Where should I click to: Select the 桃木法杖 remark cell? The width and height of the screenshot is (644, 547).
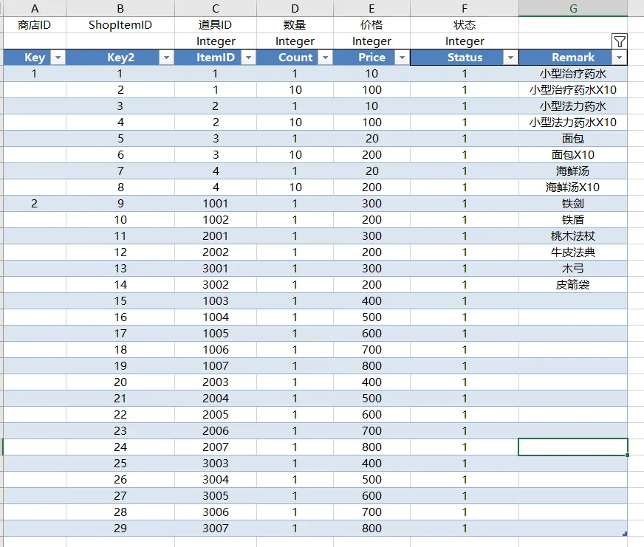[573, 236]
